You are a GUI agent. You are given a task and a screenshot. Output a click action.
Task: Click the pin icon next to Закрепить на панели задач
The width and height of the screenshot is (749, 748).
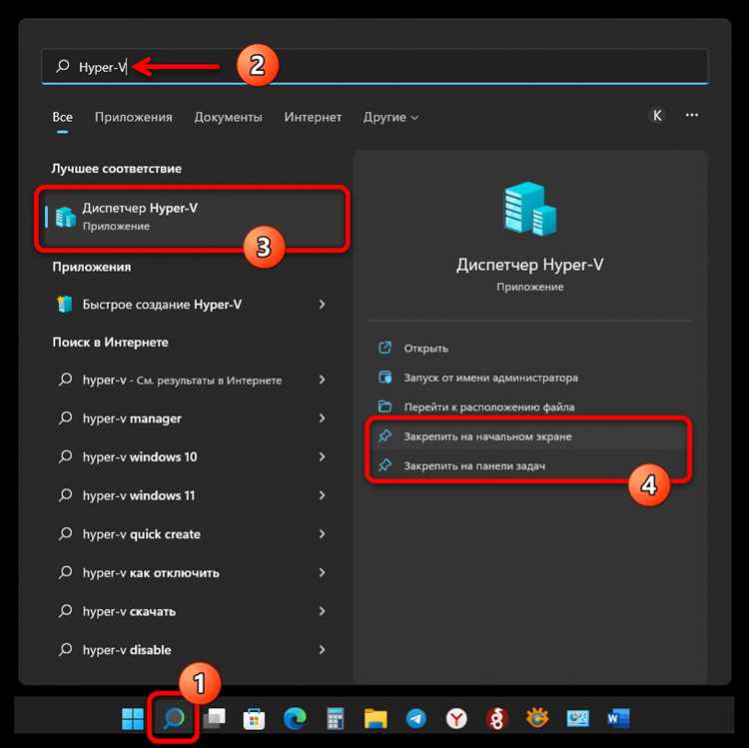[385, 464]
